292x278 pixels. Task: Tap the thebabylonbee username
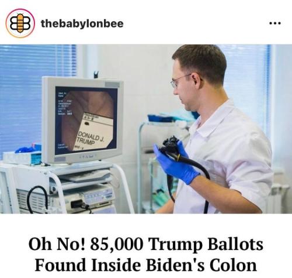[82, 23]
